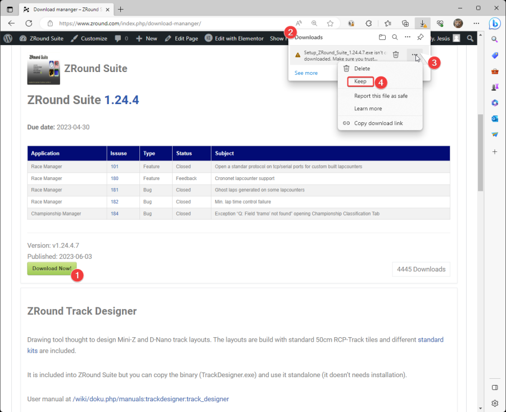Delete the download with trash icon
This screenshot has height=412, width=506.
[396, 55]
